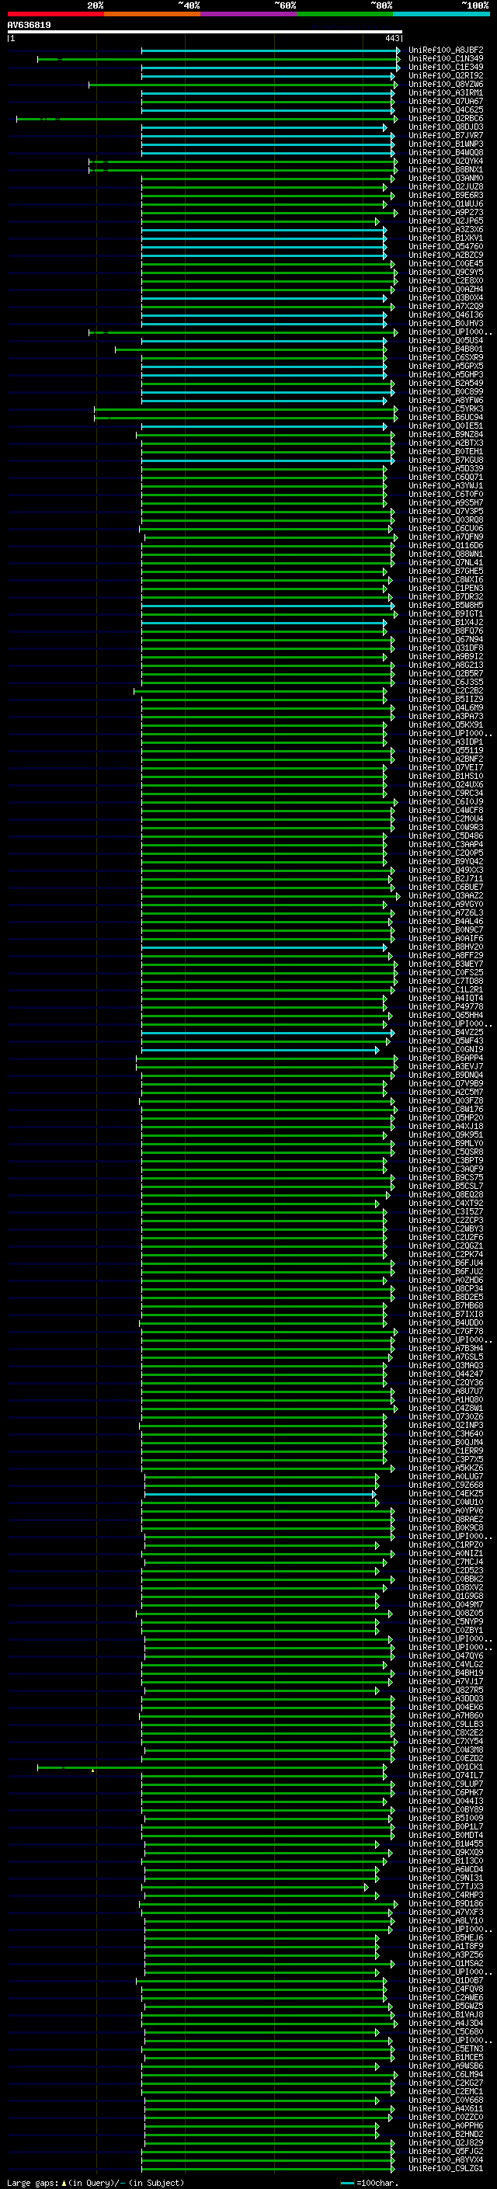Viewport: 497px width, 2189px height.
Task: Click the cyan ~100% identity legend segment
Action: coord(441,14)
